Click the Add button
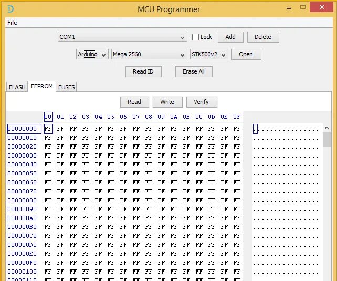 point(230,37)
